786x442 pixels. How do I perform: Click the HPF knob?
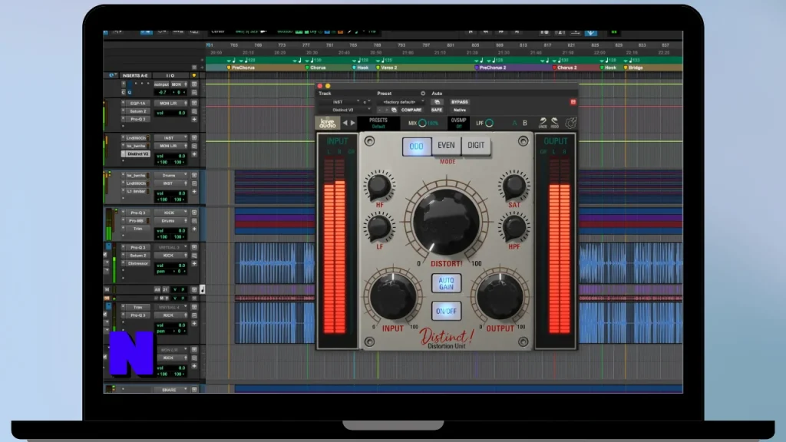514,227
